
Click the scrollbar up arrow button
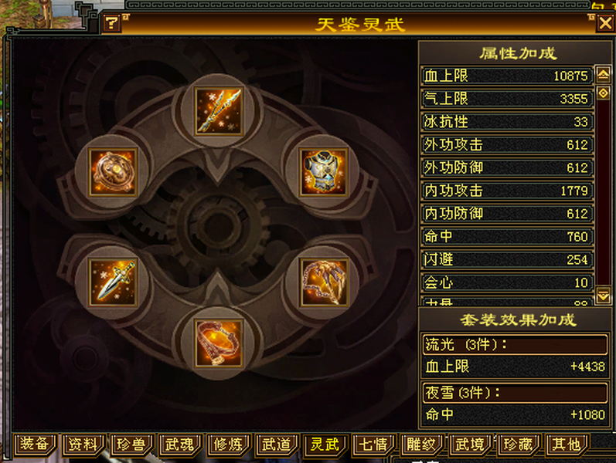tap(604, 74)
